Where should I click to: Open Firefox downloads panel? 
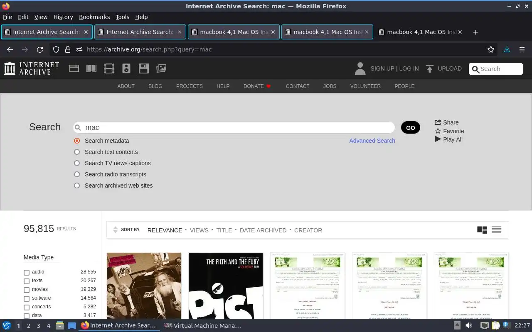[x=507, y=49]
